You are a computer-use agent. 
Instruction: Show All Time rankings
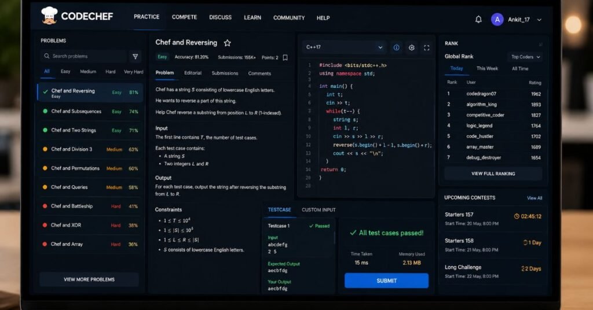(520, 69)
